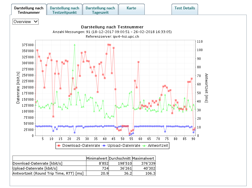
Task: Switch to Darstellung nach Testzeitpunkt tab
Action: tap(65, 10)
